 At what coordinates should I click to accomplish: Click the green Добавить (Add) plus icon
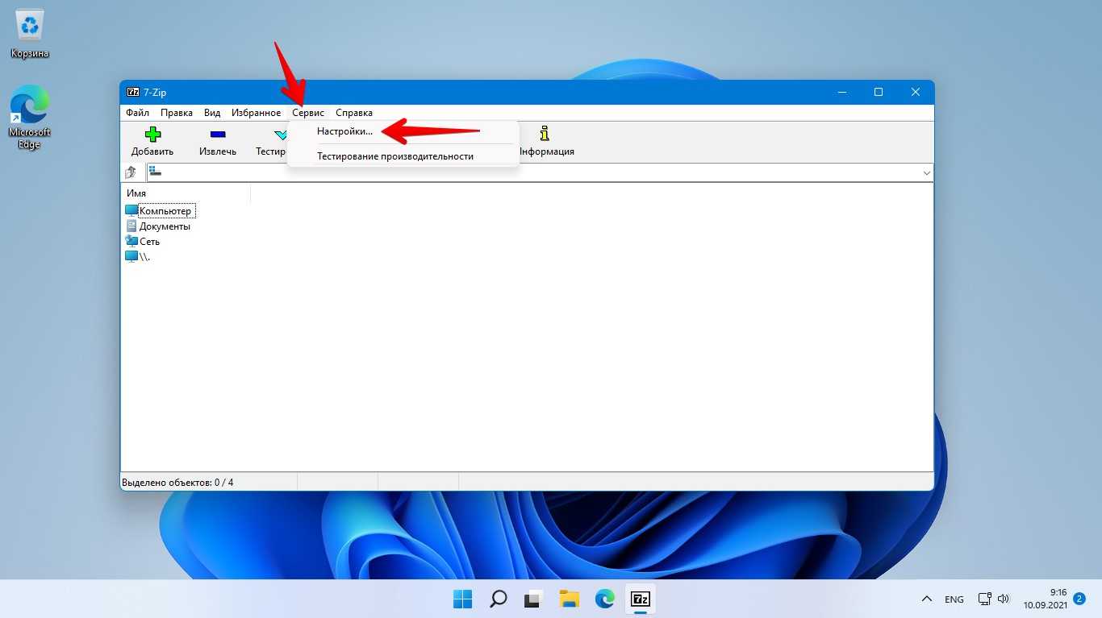pos(152,135)
